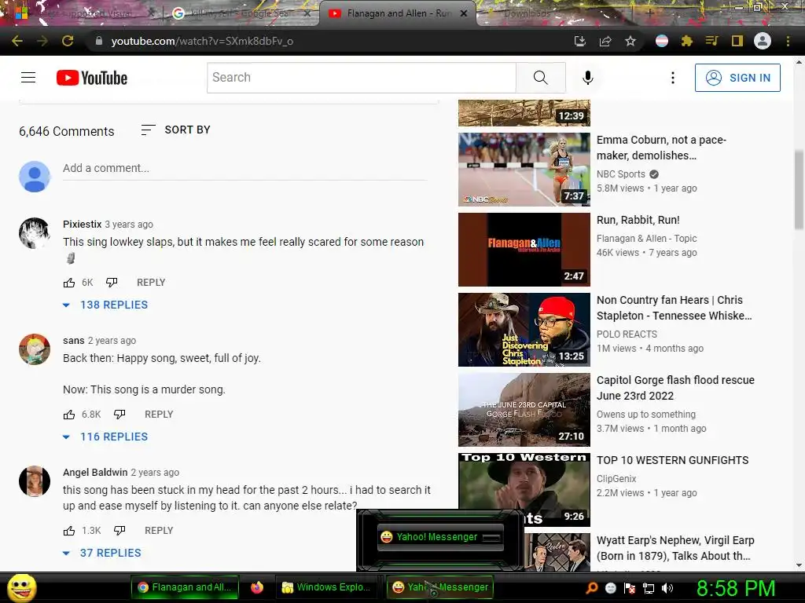Open the ClipGenix channel link
The width and height of the screenshot is (805, 603).
[x=616, y=479]
